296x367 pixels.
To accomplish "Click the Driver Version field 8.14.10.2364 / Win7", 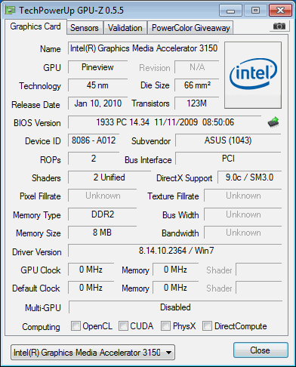I will 175,251.
